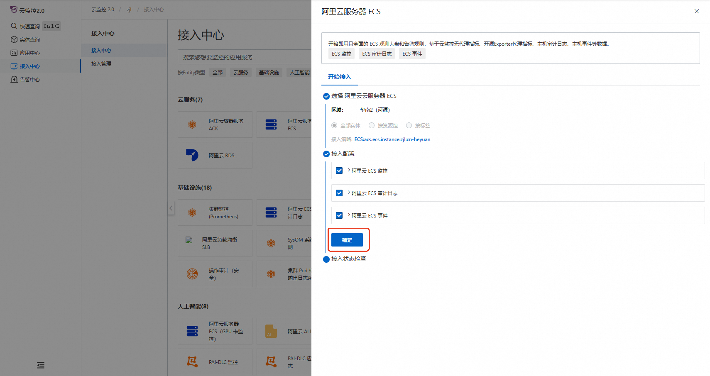Click 阿里云 RDS card icon
The image size is (710, 376).
192,155
